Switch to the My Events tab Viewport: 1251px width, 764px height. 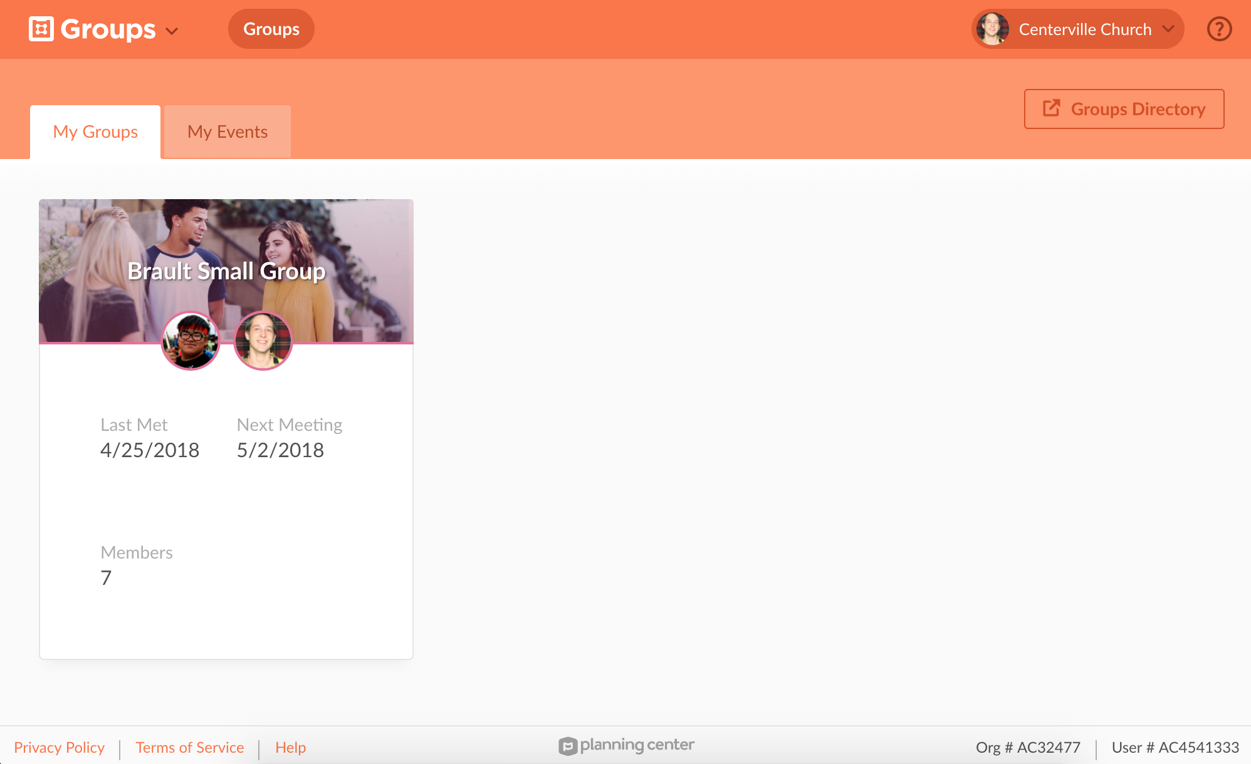227,131
